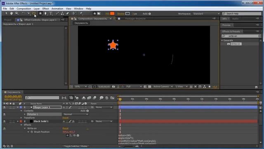Viewport: 264px width, 149px height.
Task: Select the Clone Stamp tool
Action: (x=62, y=13)
